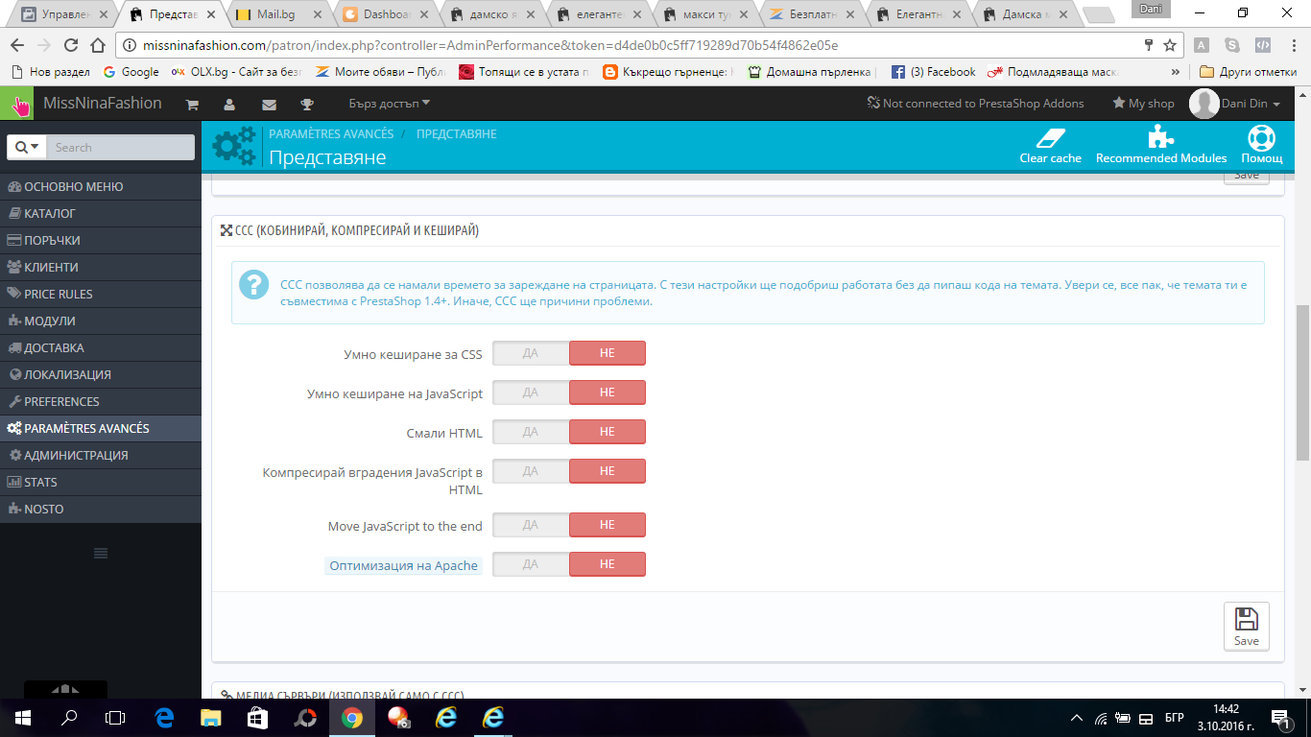The image size is (1311, 737).
Task: Expand the Бърз достъп dropdown
Action: tap(390, 104)
